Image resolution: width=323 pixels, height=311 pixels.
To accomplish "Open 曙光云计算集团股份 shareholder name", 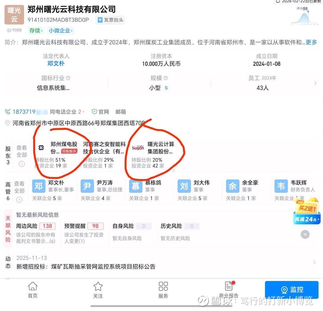I will click(x=161, y=148).
